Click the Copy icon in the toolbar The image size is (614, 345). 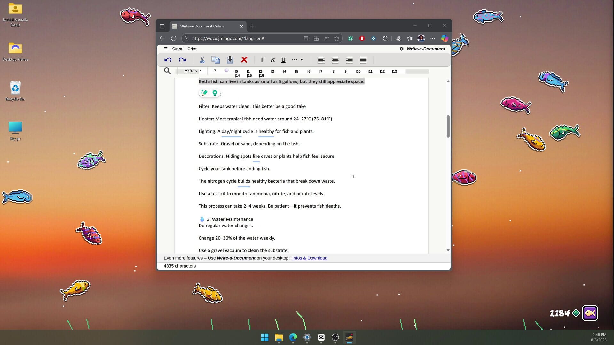[x=216, y=60]
